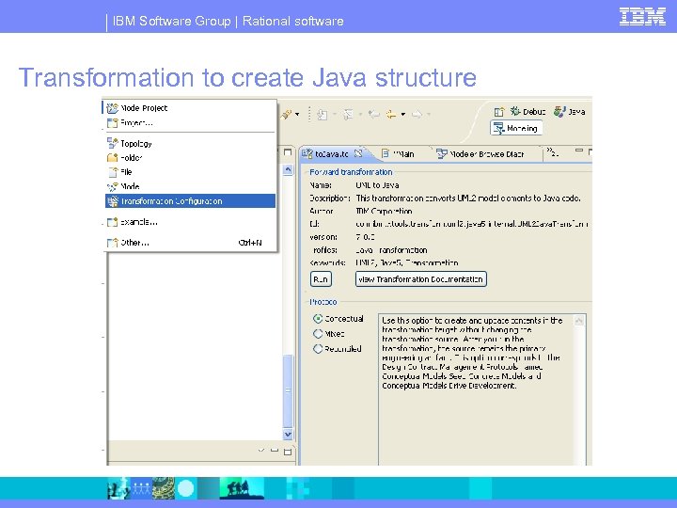Click the Open Perspective icon
Screen dimensions: 677x508
point(498,112)
